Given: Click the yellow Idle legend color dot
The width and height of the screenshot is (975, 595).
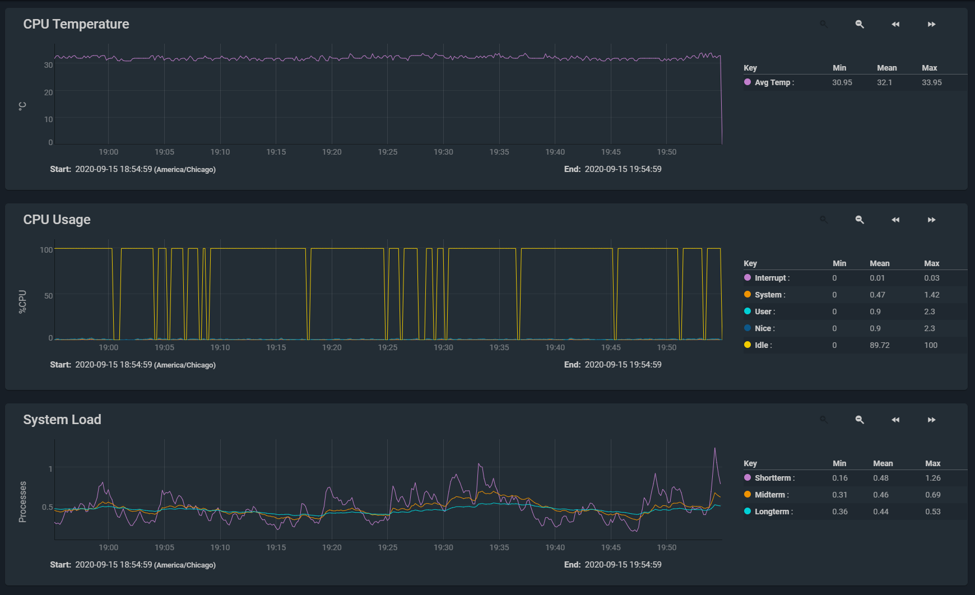Looking at the screenshot, I should coord(747,345).
